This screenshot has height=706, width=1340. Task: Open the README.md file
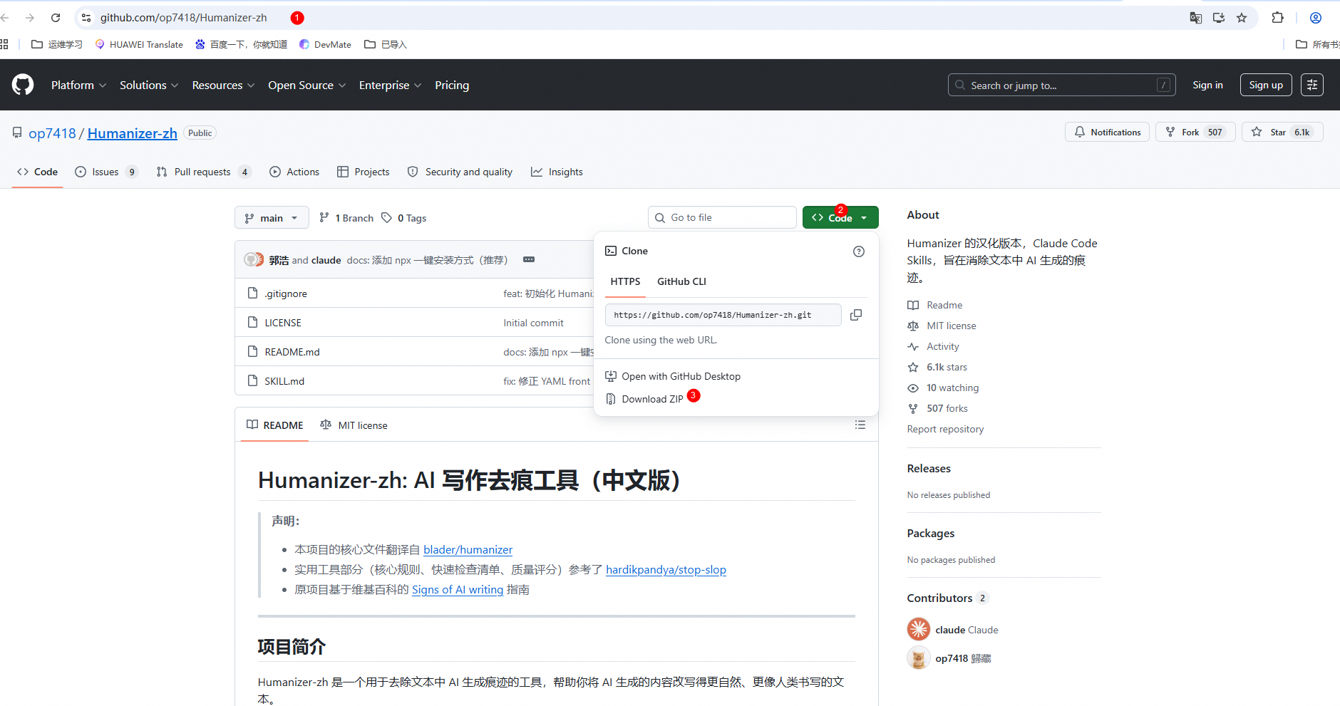click(x=292, y=352)
